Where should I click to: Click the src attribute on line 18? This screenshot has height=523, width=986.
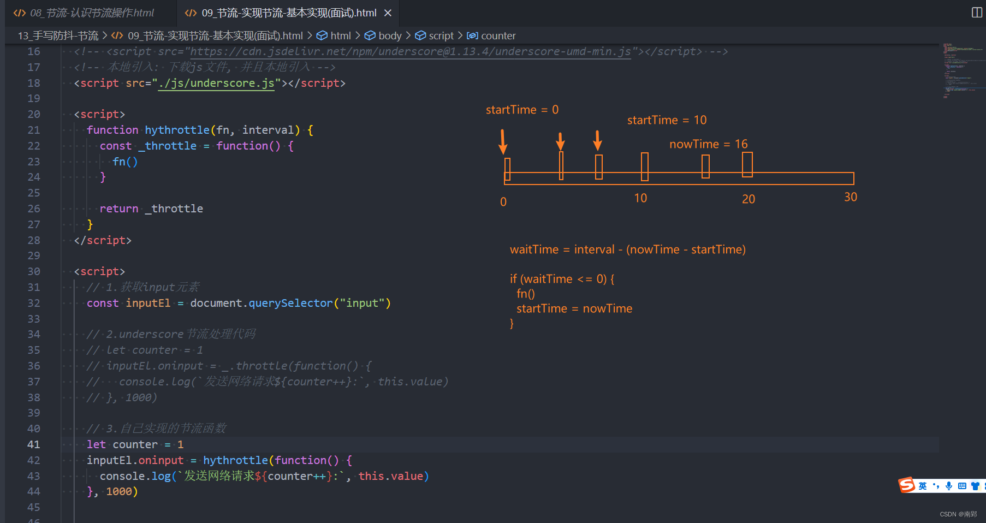135,83
